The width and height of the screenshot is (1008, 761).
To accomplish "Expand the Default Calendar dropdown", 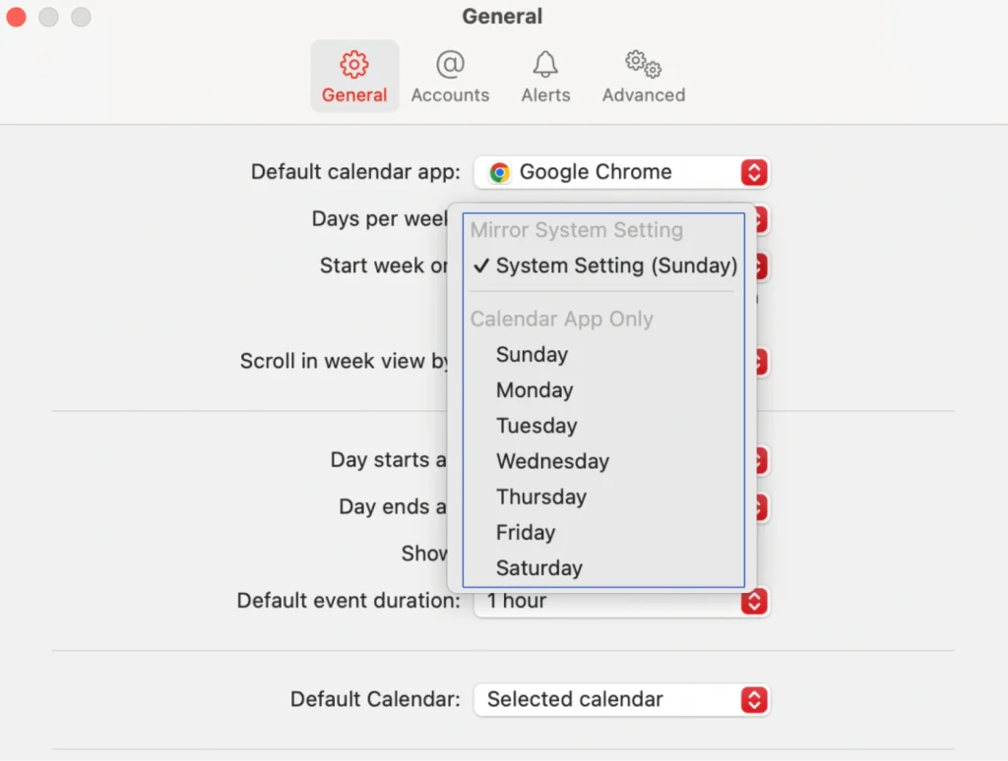I will coord(754,700).
